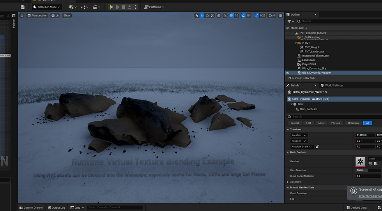382x211 pixels.
Task: Activate the rotate gizmo tool
Action: (207, 16)
